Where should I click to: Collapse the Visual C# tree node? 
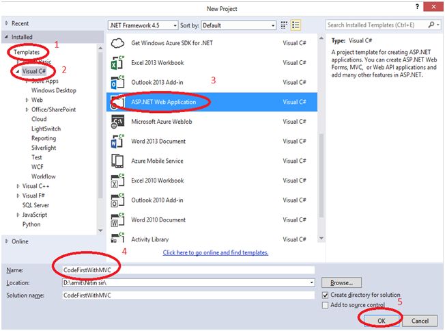[18, 71]
